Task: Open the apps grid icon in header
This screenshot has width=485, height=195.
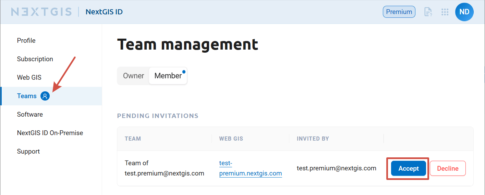Action: [x=445, y=12]
